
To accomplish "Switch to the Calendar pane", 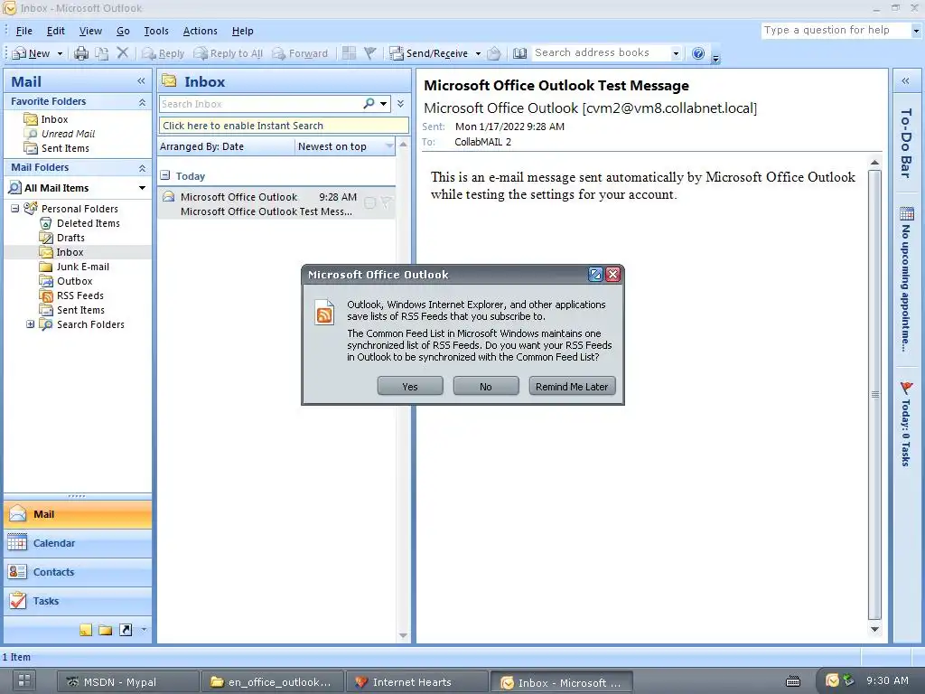I will tap(78, 543).
